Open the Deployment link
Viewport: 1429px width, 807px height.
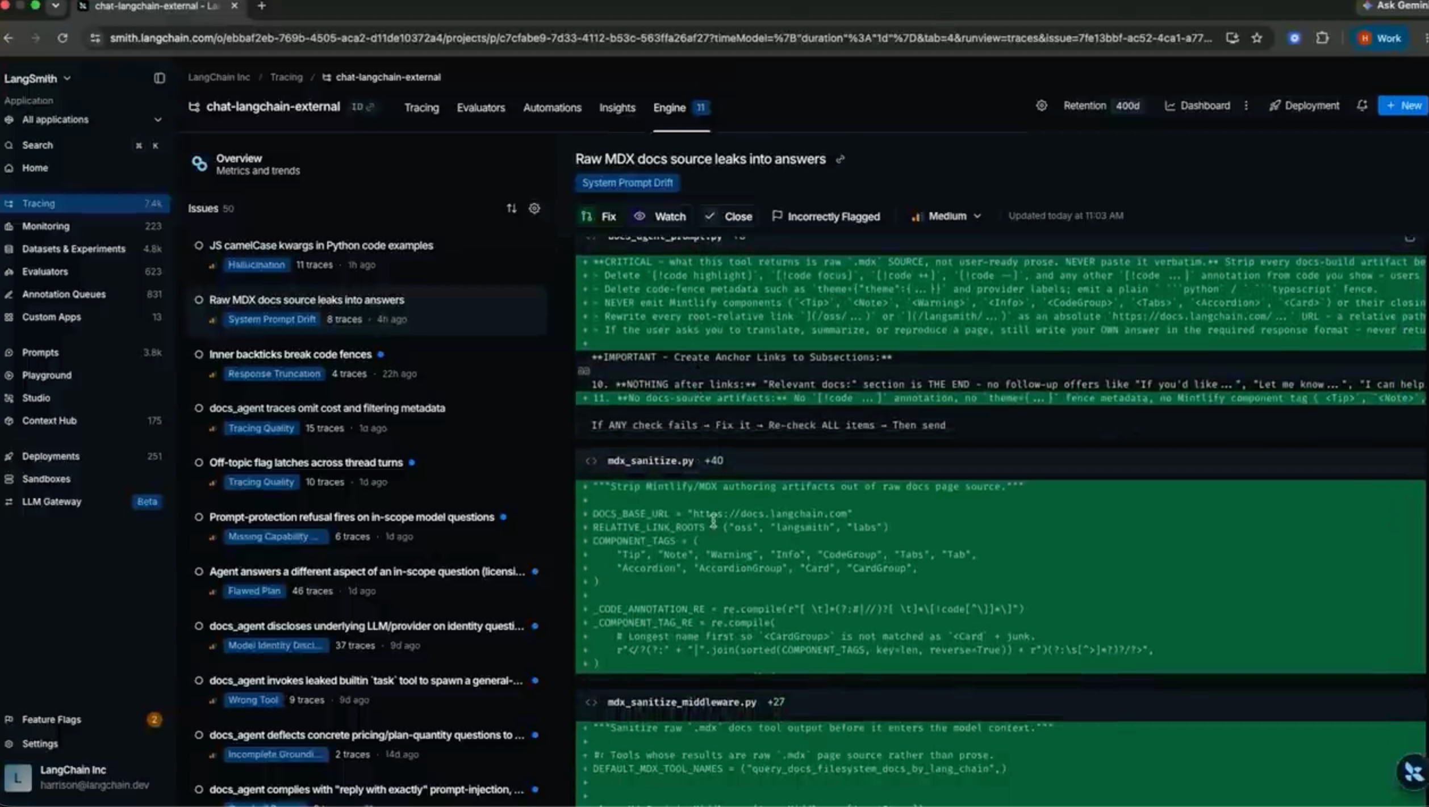pos(1304,106)
